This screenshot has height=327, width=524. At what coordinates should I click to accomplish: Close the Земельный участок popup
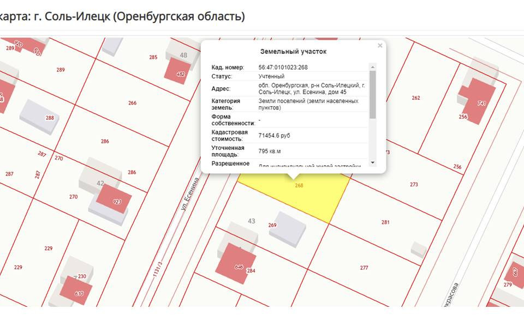point(380,45)
